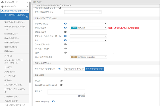Toggle the アンチウイルス switch
160x106 pixels.
pos(65,24)
